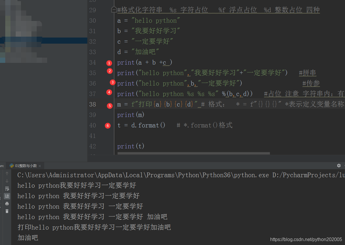
Task: Click the string "hello python" on line 30
Action: click(x=155, y=21)
